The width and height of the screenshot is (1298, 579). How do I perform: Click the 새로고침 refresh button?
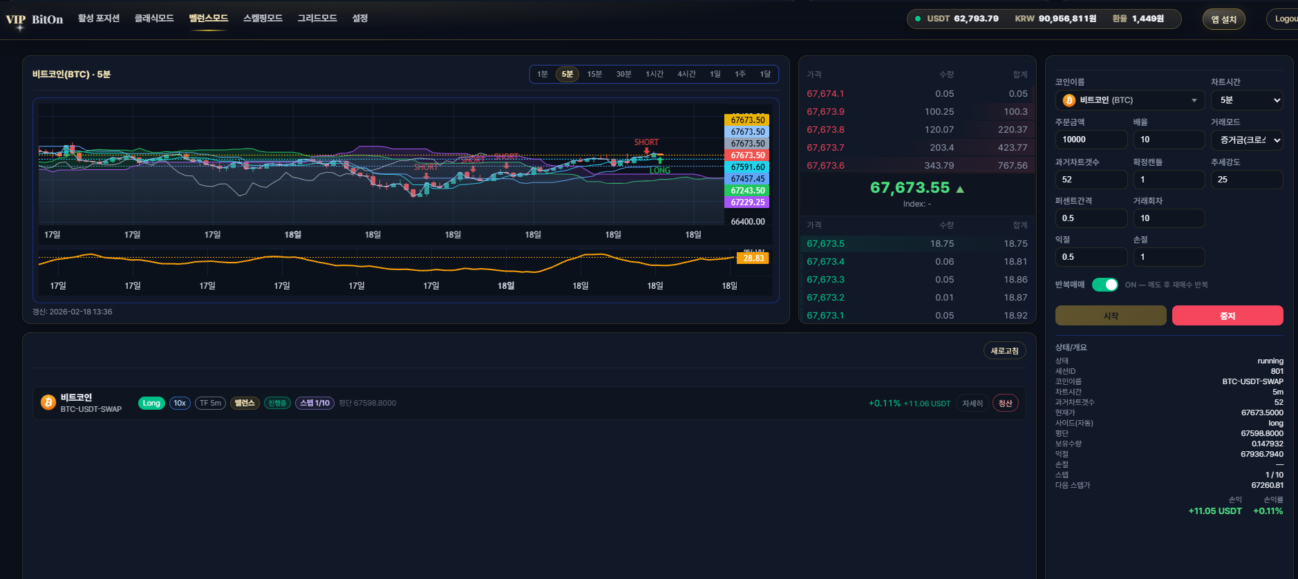[1004, 351]
